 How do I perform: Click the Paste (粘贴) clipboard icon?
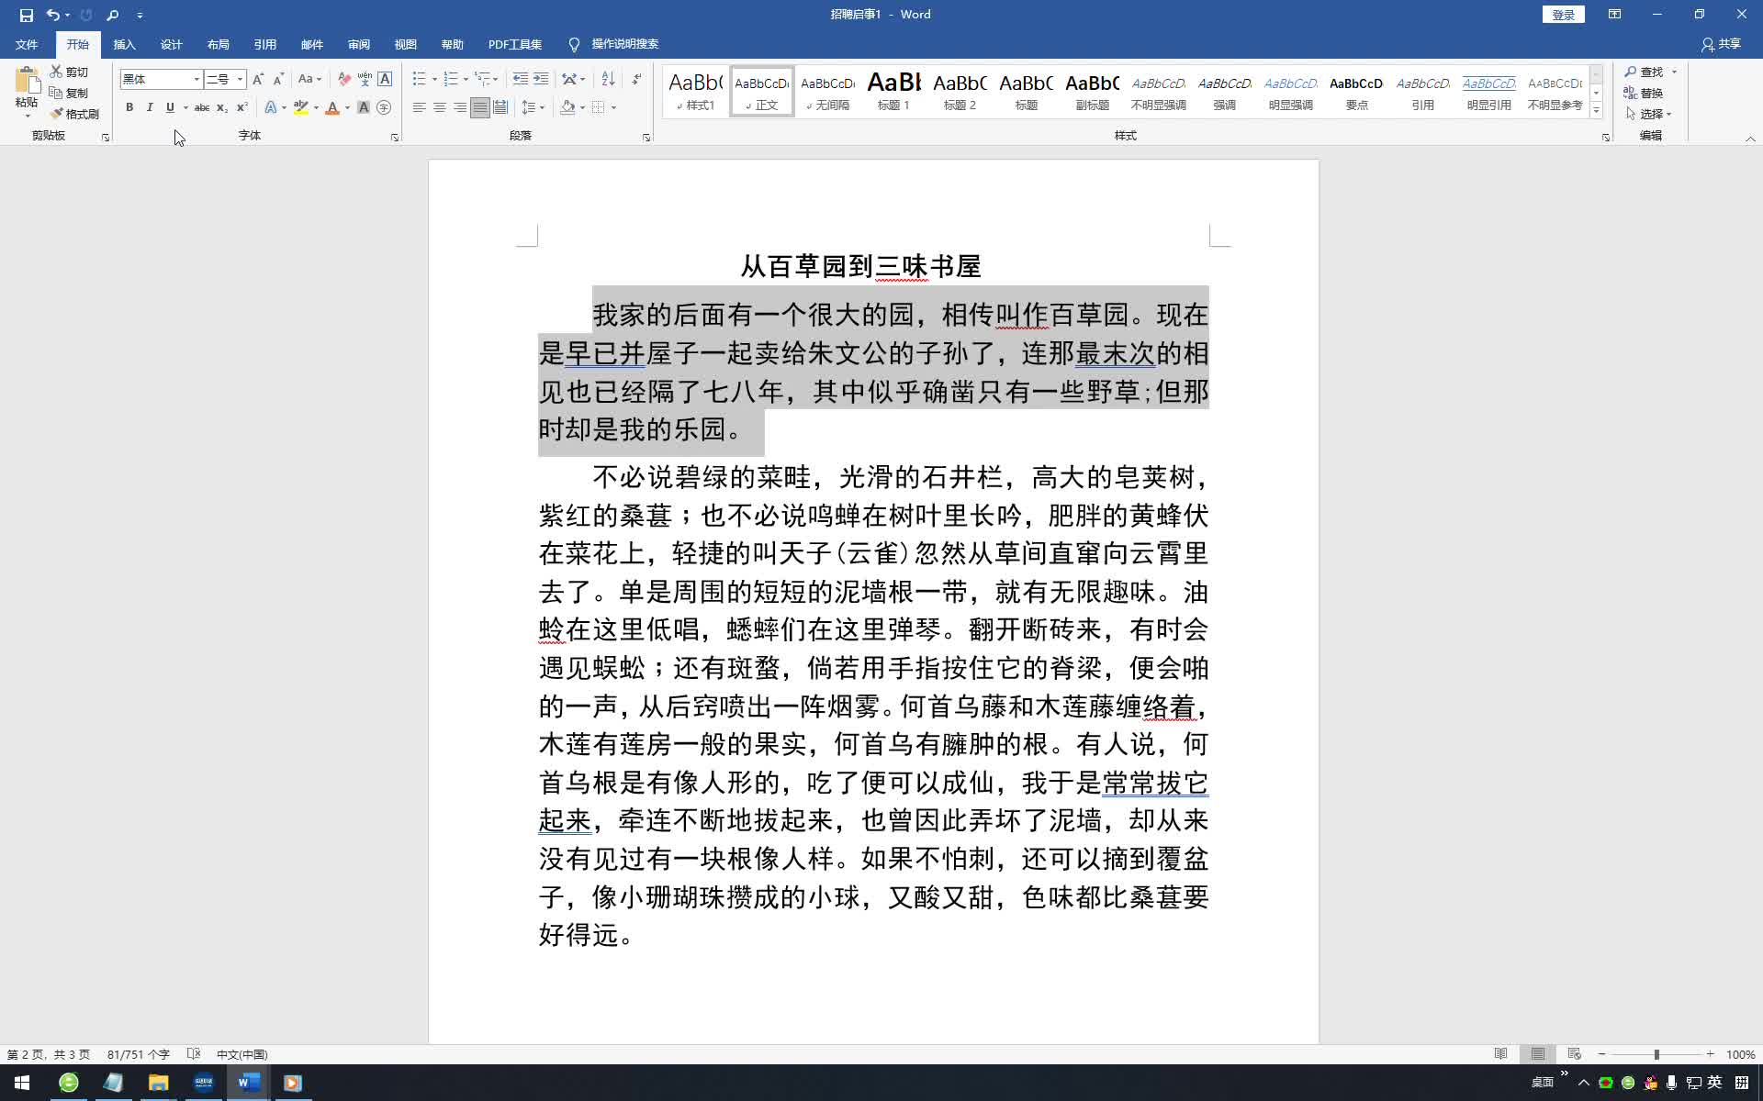[27, 81]
